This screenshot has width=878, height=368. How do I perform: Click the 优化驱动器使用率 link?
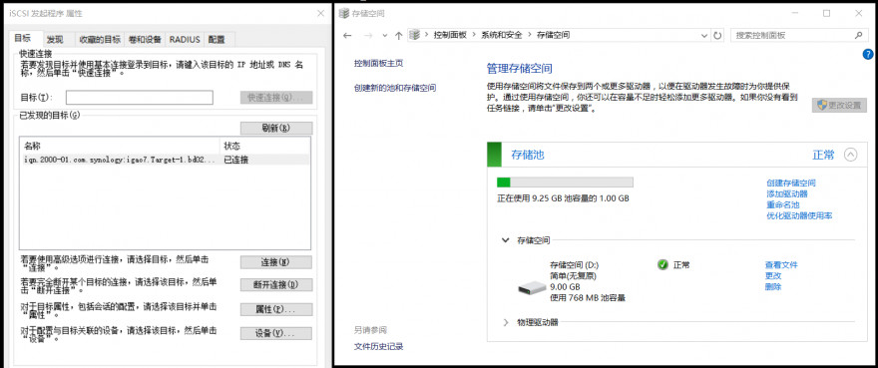pyautogui.click(x=800, y=215)
